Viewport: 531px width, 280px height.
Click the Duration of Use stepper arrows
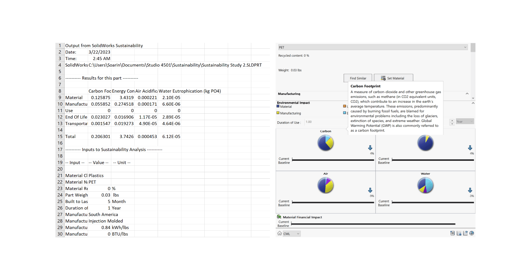tap(452, 122)
